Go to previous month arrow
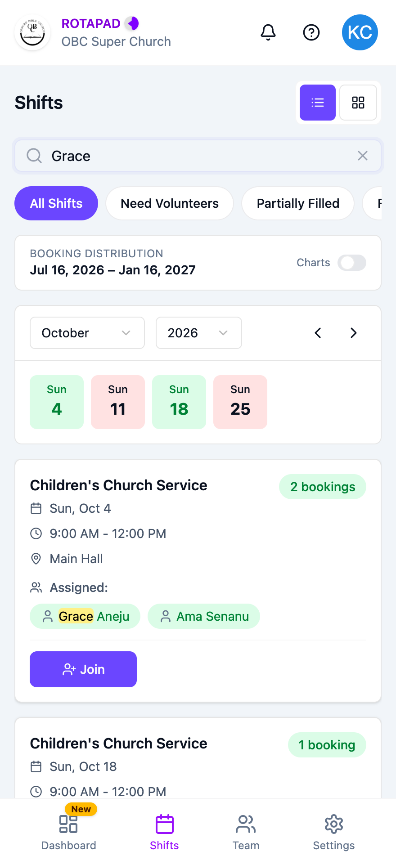This screenshot has height=860, width=396. [318, 333]
